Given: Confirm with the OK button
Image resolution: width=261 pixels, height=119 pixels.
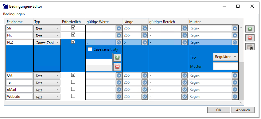Looking at the screenshot, I should coord(219,110).
